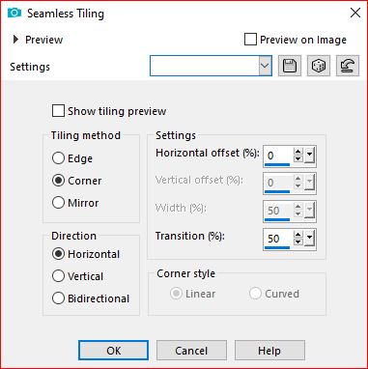Check the Preview on Image box

tap(250, 40)
